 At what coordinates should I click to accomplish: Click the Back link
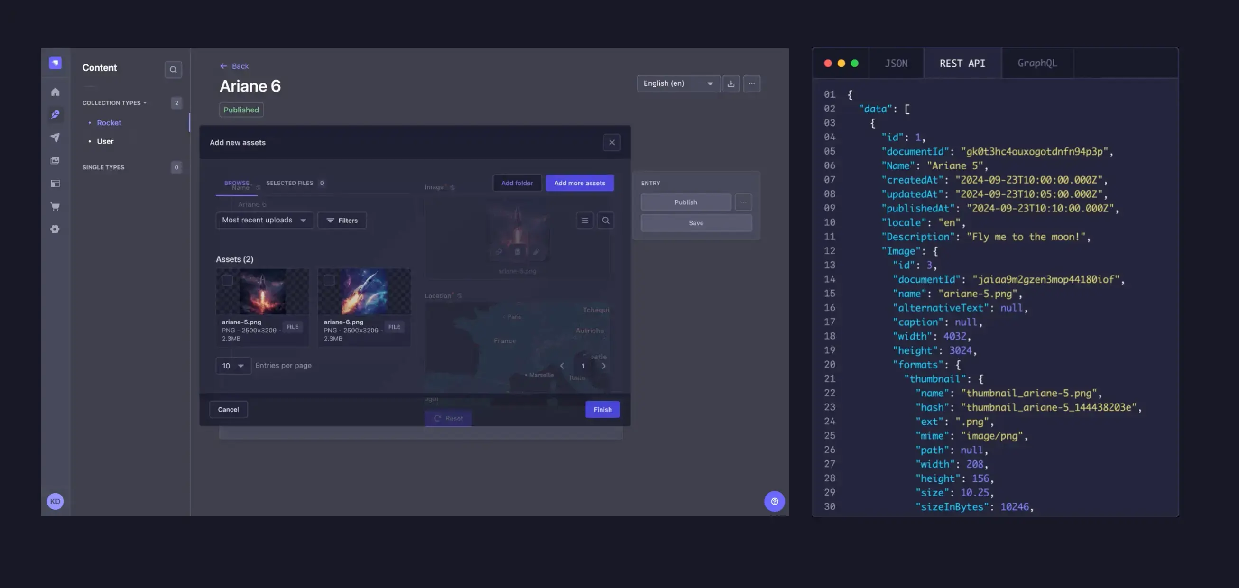click(240, 66)
